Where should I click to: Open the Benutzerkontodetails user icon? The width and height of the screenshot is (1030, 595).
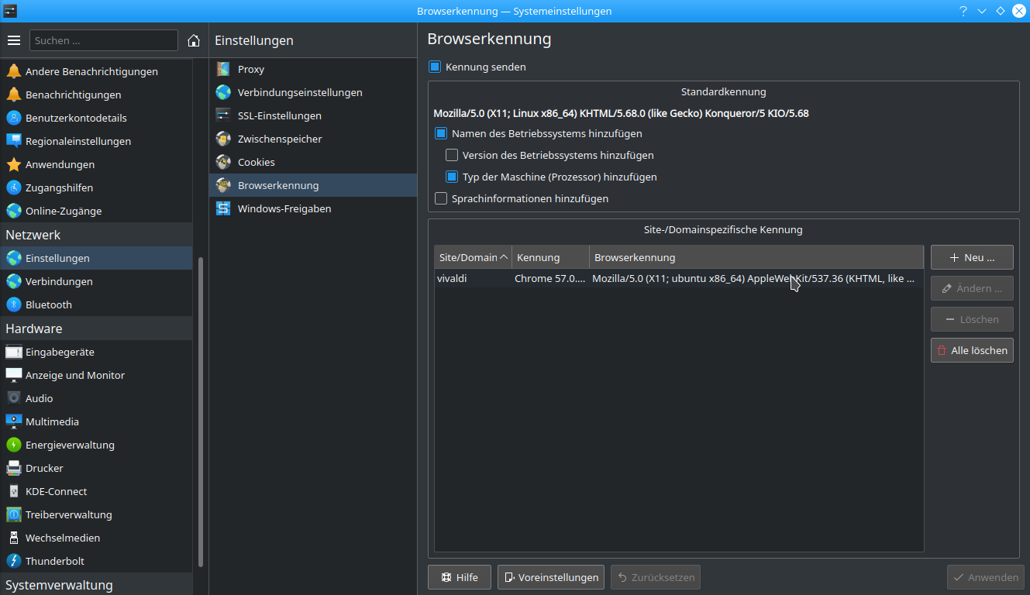(x=14, y=118)
